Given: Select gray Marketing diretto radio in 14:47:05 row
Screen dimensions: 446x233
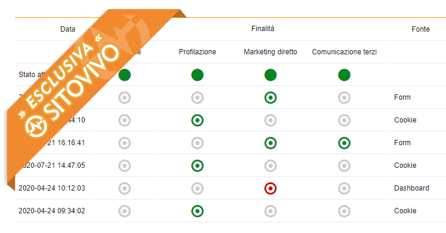Looking at the screenshot, I should coord(270,165).
